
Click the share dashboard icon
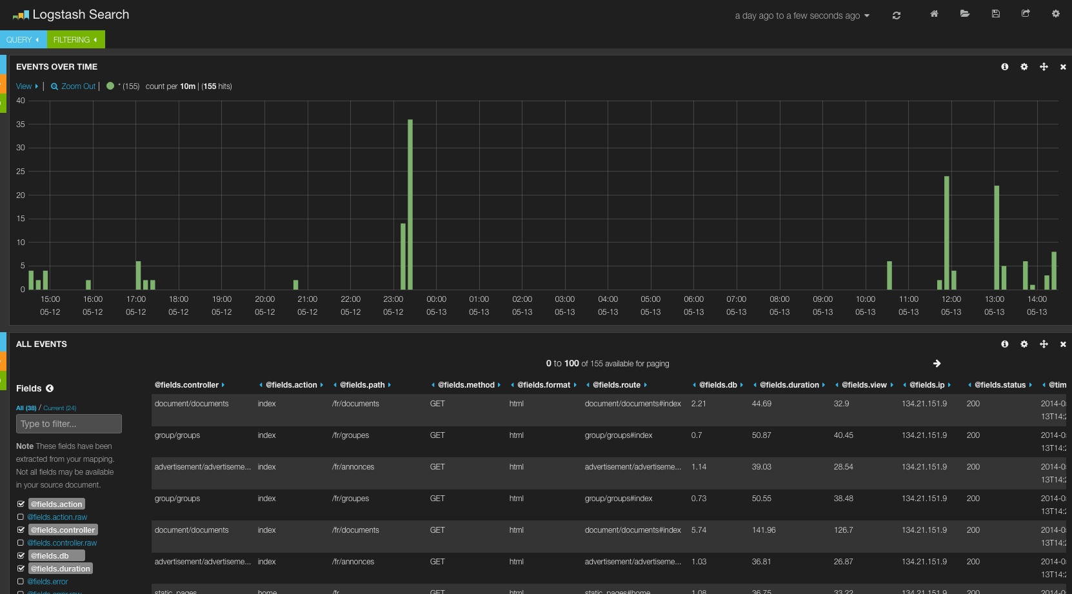click(1026, 14)
